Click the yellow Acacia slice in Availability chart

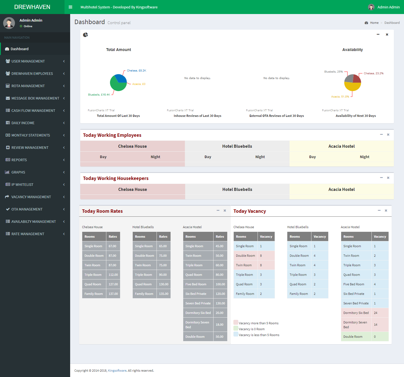click(x=352, y=87)
